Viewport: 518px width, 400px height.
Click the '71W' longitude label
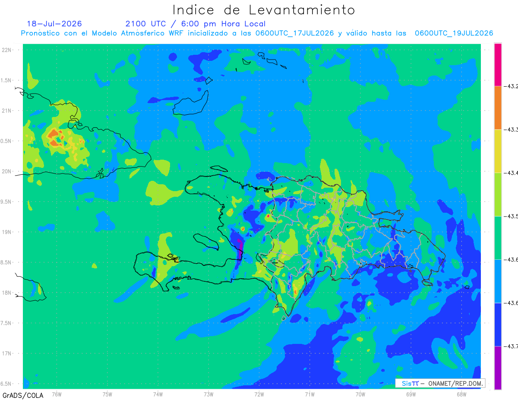[x=310, y=394]
